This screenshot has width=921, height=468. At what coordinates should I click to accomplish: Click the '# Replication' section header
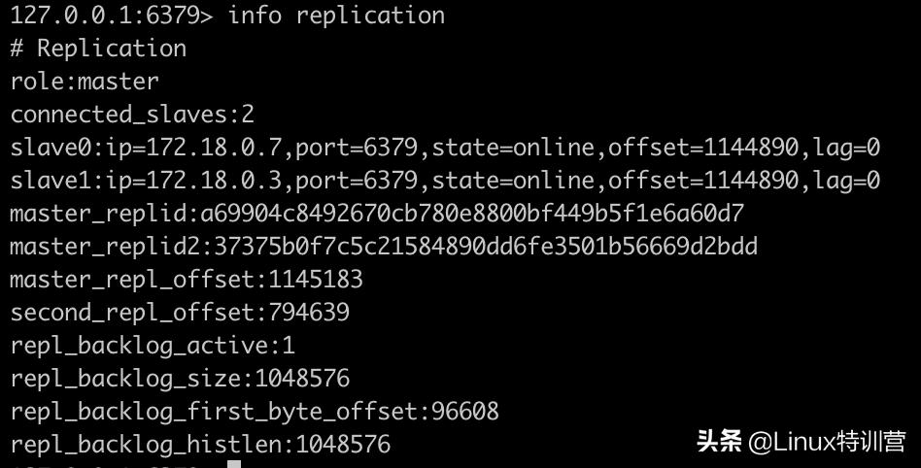coord(98,49)
